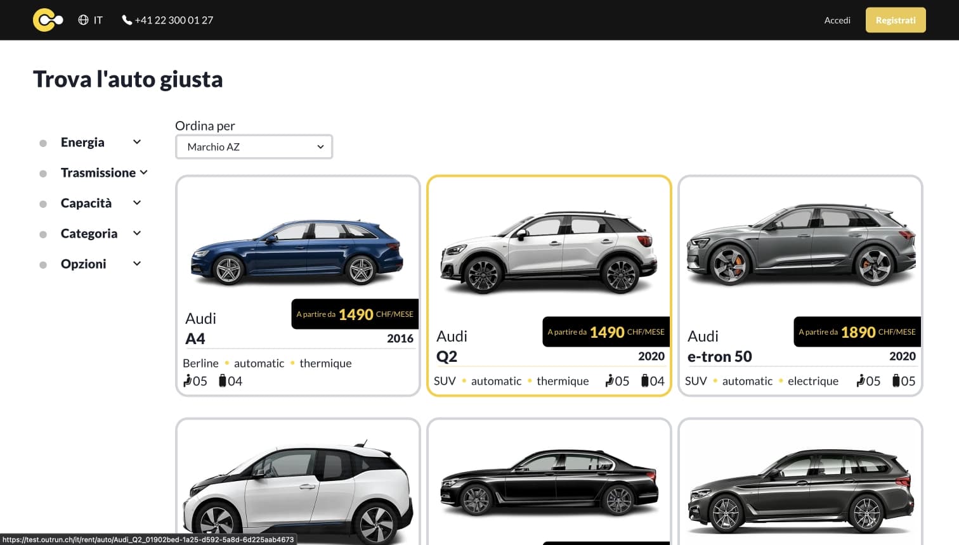The image size is (959, 545).
Task: Click the Ordina per label
Action: point(205,125)
